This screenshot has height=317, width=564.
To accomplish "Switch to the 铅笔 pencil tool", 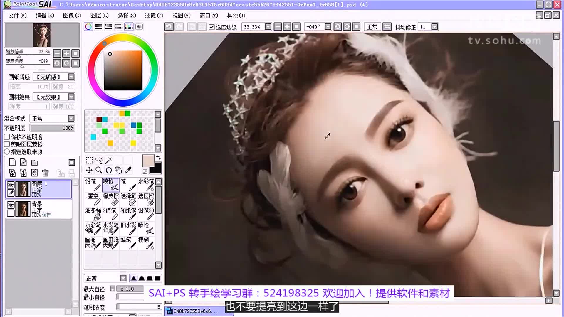I will tap(93, 184).
